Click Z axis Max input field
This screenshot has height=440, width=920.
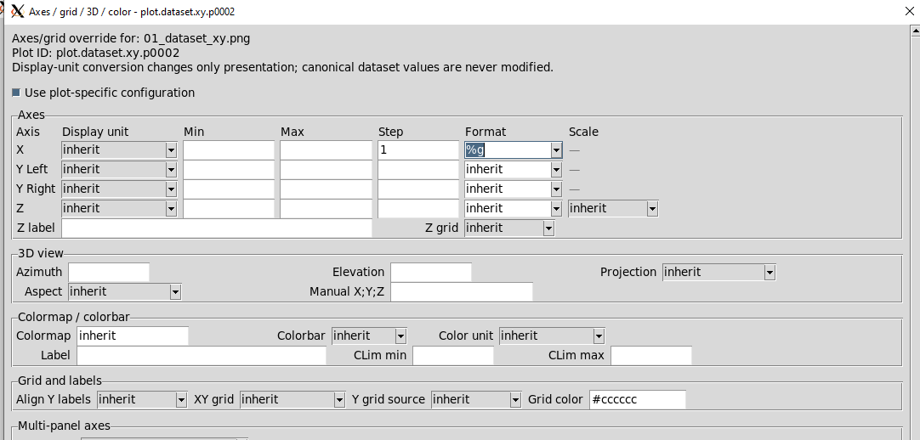tap(327, 208)
